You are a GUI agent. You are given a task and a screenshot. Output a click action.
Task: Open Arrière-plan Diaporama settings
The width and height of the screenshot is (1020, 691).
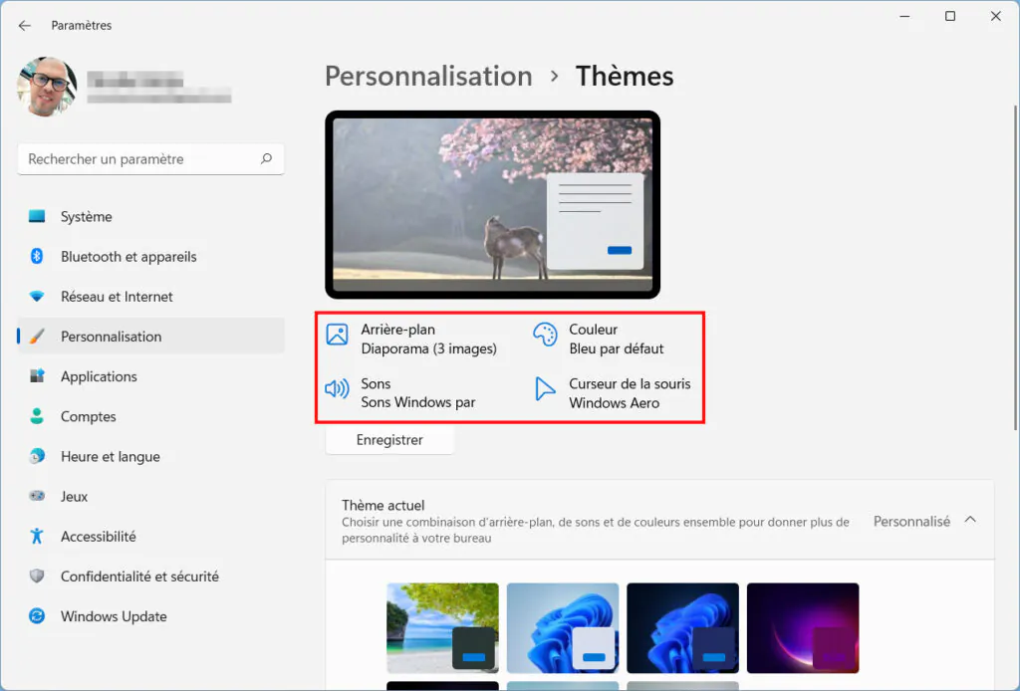[412, 339]
